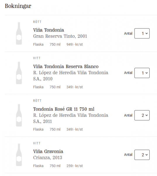Expand Antal selector for Tondonia Rosé GR 11
Image resolution: width=157 pixels, height=176 pixels.
click(142, 115)
